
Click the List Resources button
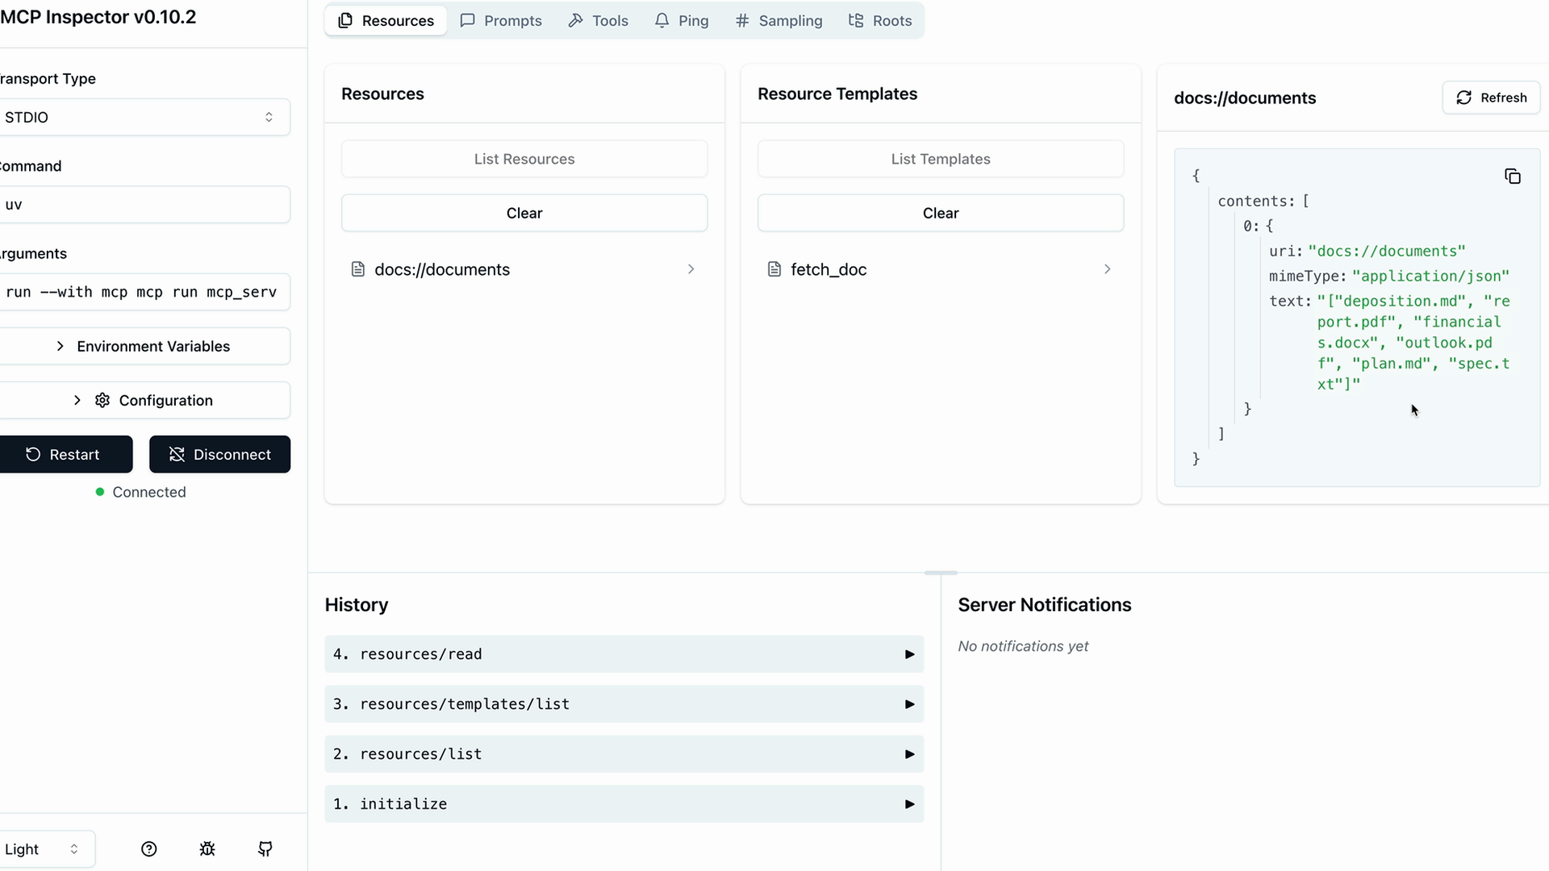[524, 159]
